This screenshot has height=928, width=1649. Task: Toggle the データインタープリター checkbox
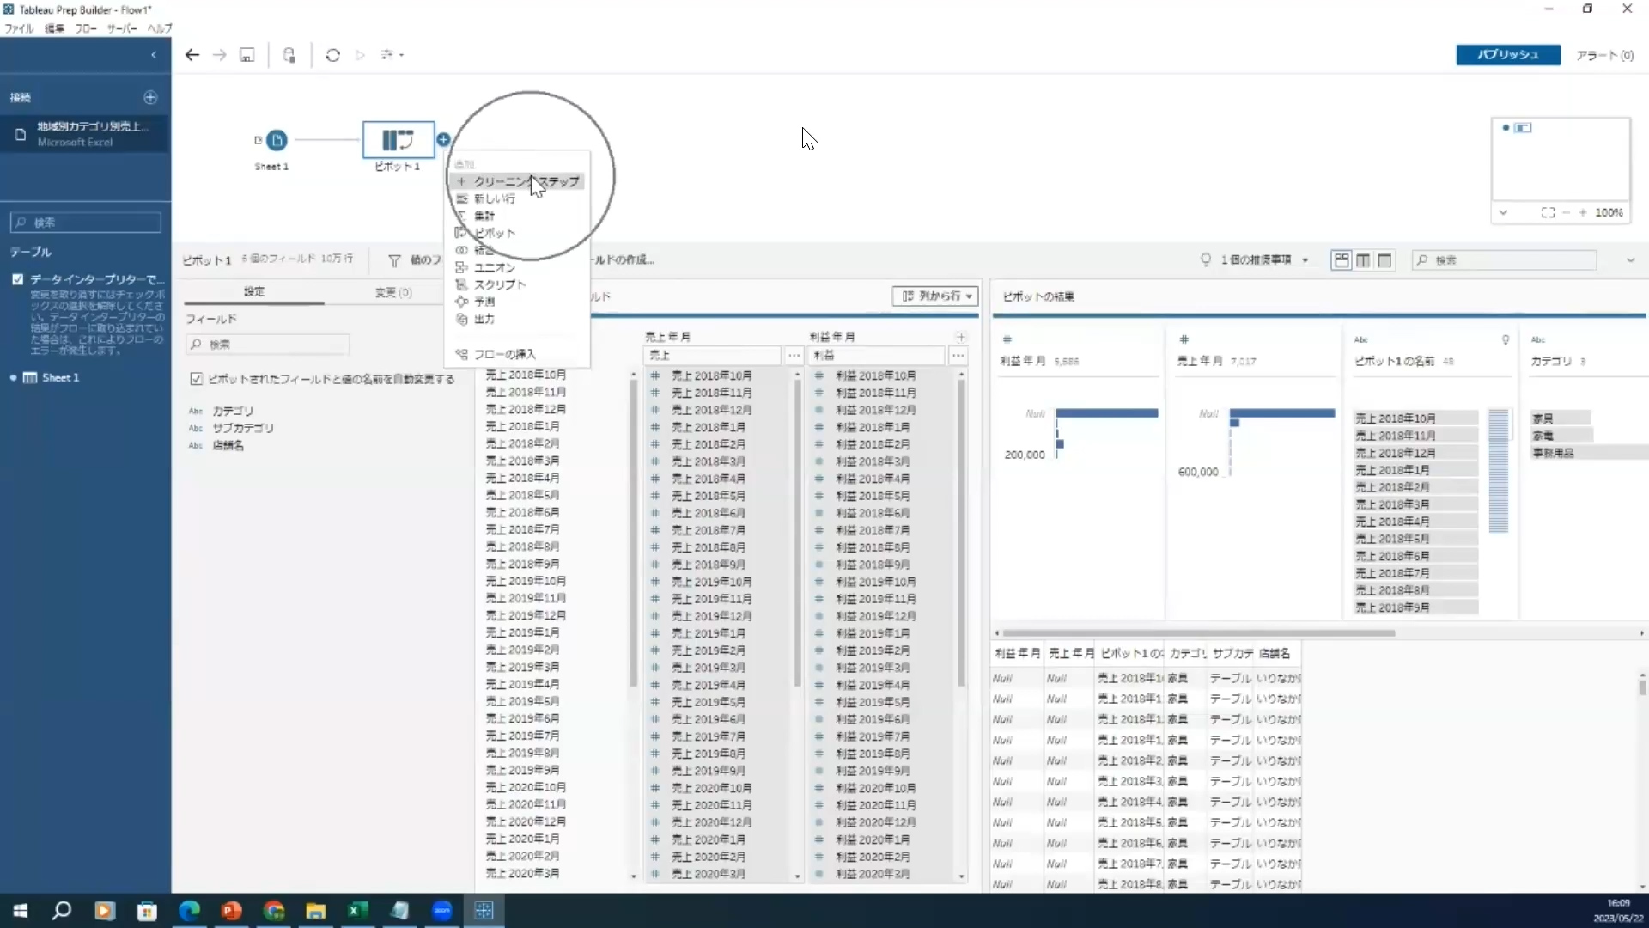tap(17, 279)
